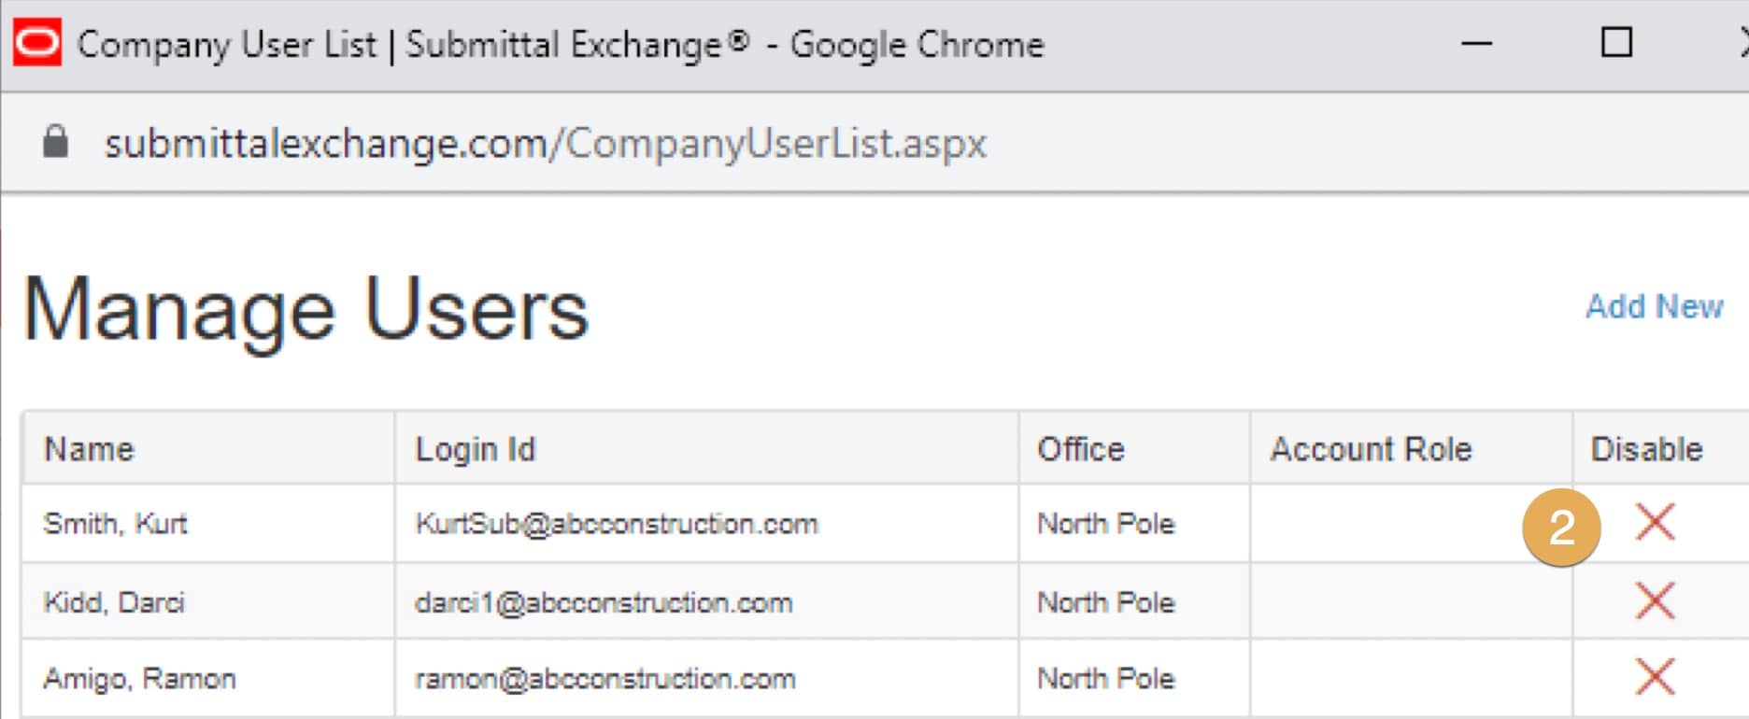Click the orange step 2 marker
The image size is (1749, 719).
(x=1561, y=528)
